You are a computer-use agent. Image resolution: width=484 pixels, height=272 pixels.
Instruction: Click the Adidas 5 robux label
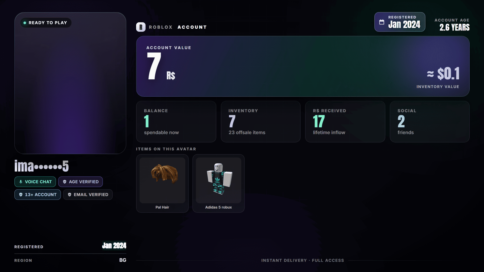point(219,207)
